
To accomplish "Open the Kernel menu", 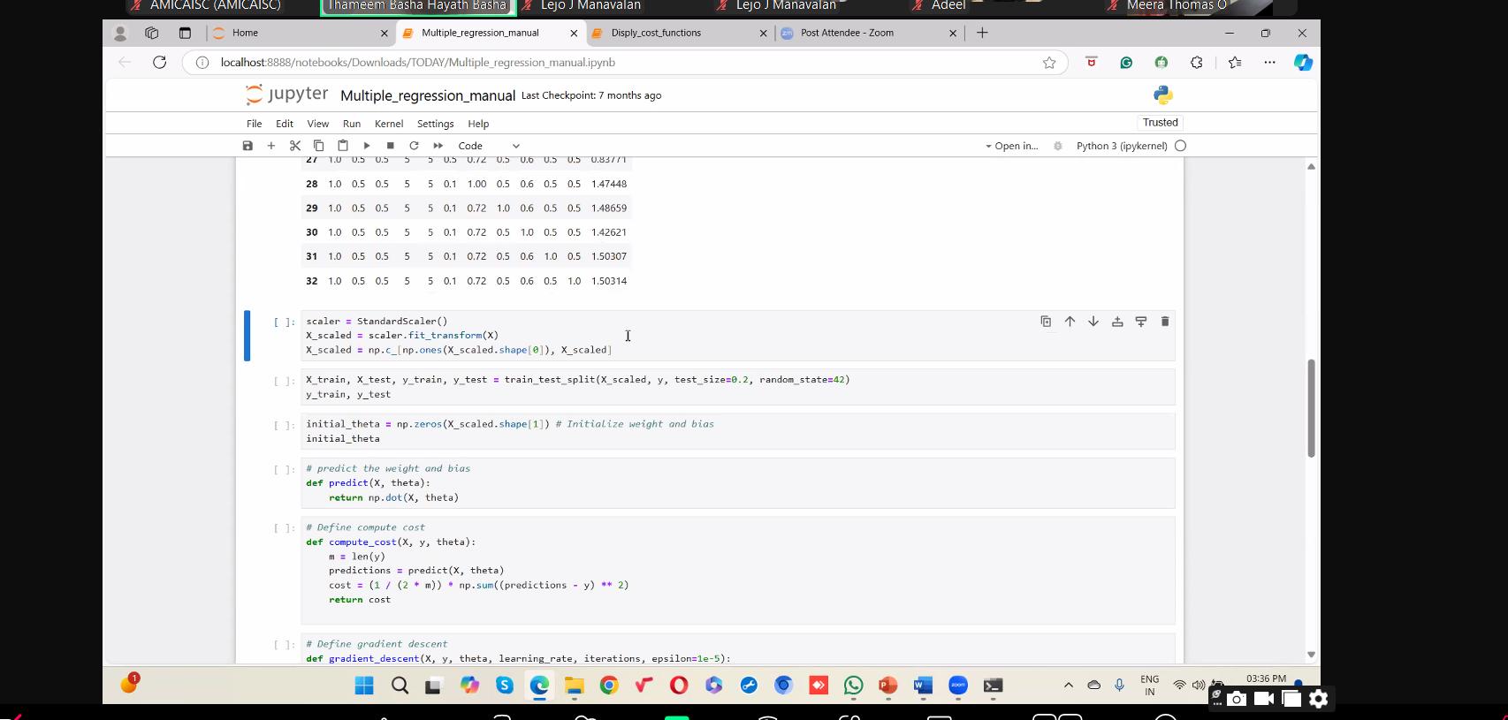I will pos(389,124).
